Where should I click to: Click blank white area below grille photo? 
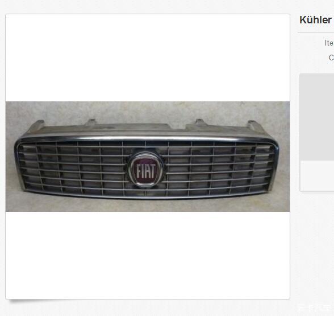point(148,255)
